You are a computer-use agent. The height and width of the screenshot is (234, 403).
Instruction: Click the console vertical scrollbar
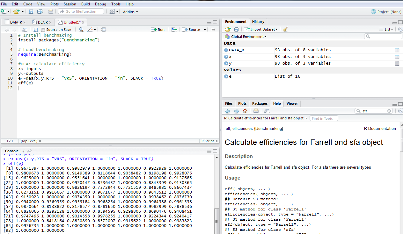pos(217,221)
